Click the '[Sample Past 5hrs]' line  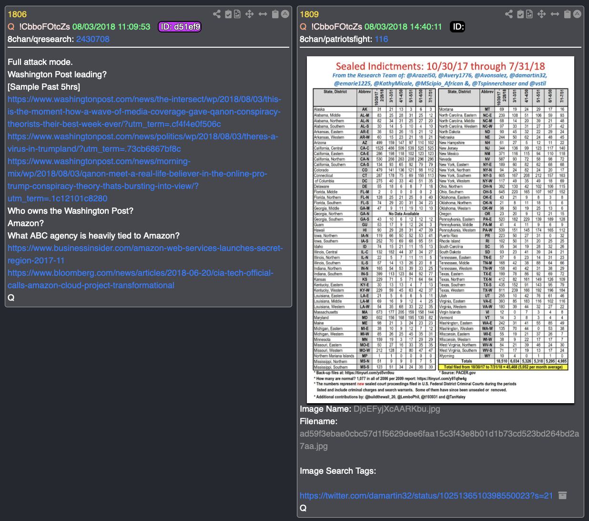pyautogui.click(x=44, y=87)
